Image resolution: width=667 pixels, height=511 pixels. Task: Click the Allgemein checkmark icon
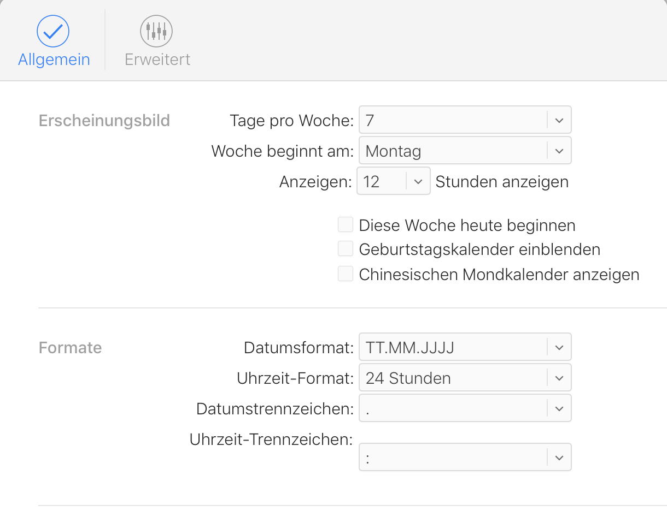[53, 31]
